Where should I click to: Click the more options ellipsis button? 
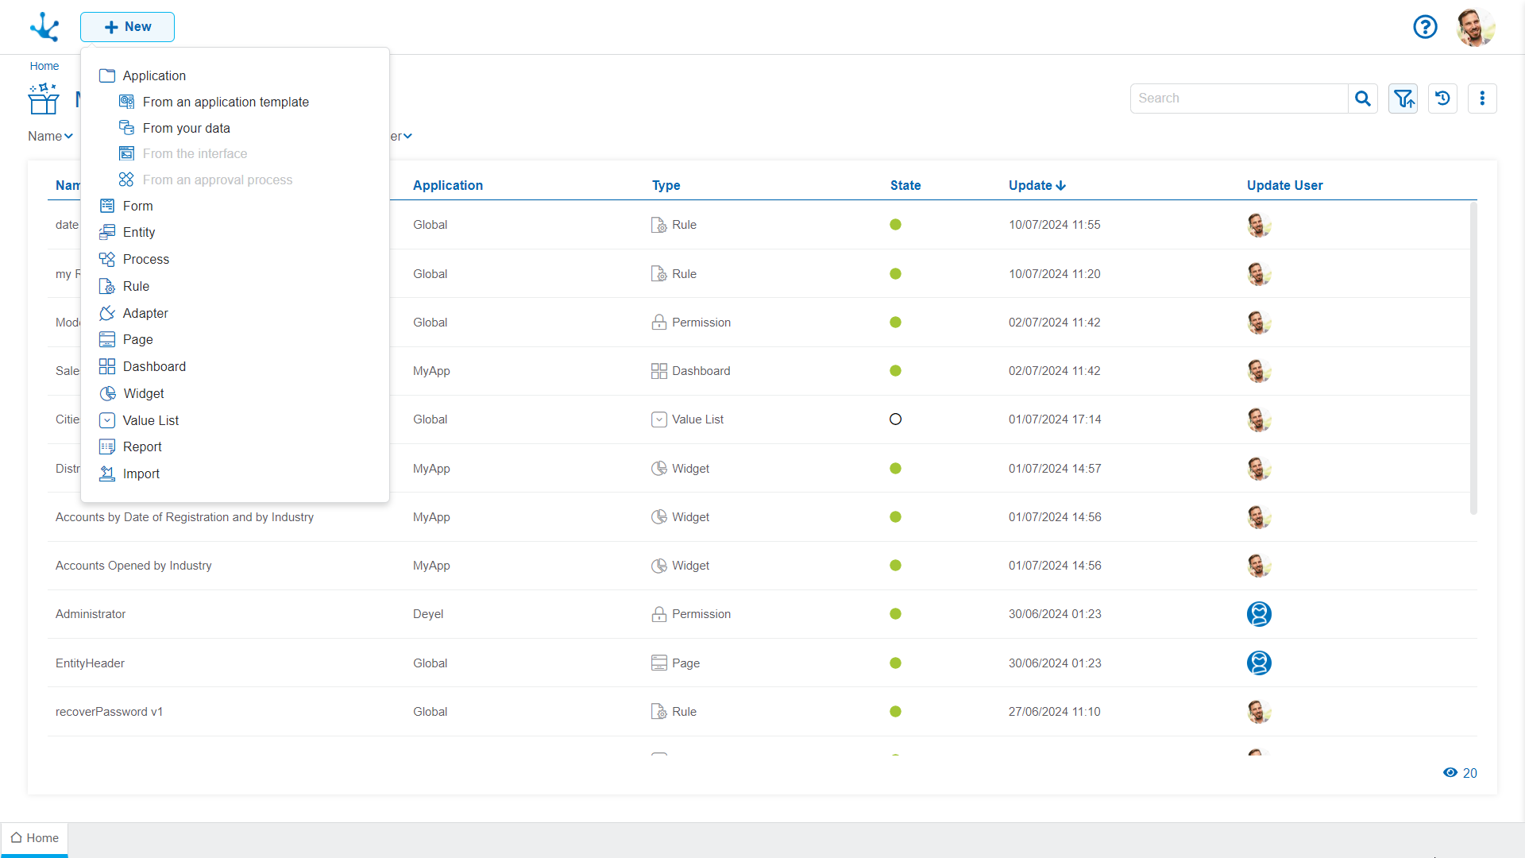point(1483,98)
